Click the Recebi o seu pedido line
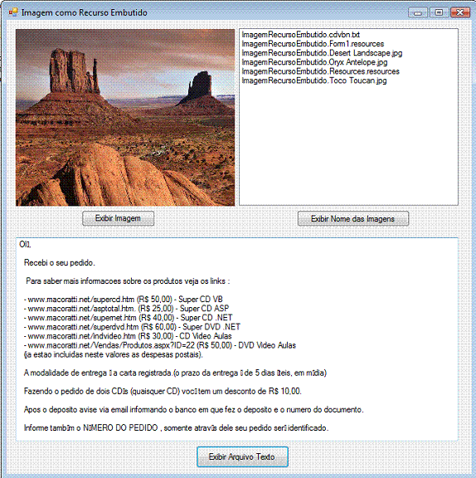 point(60,263)
